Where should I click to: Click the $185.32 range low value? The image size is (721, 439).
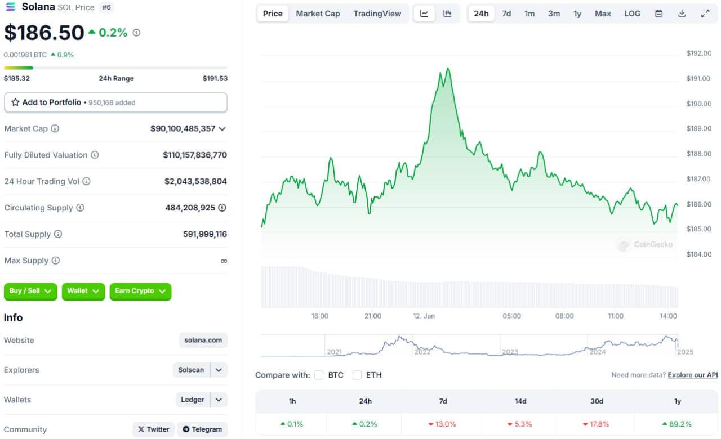point(17,78)
